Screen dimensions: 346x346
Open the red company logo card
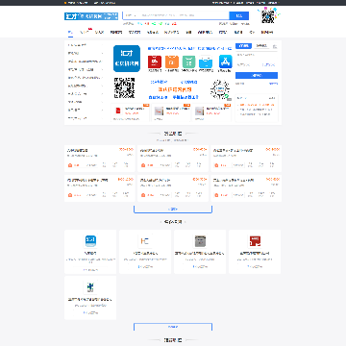coord(255,241)
